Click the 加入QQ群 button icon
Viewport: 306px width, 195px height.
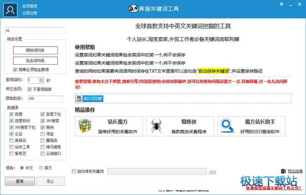tap(79, 99)
